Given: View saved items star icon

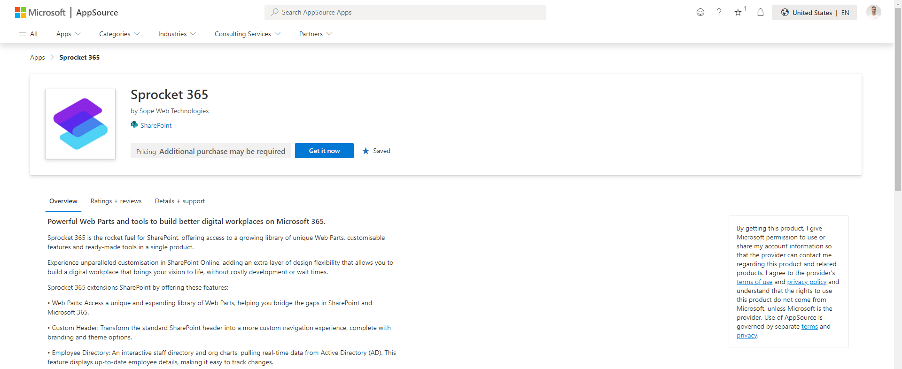Looking at the screenshot, I should [x=738, y=13].
